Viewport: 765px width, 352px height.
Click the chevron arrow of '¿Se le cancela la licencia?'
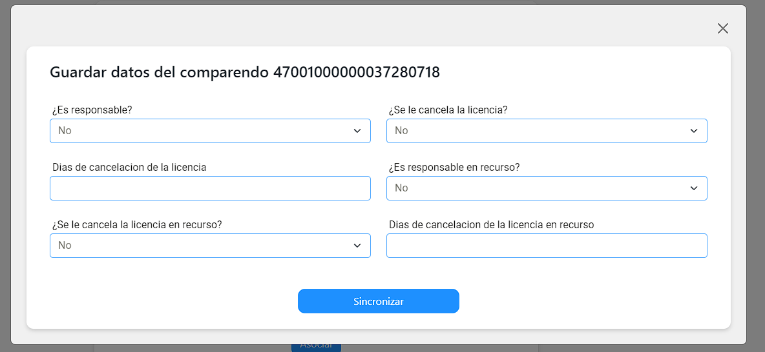pyautogui.click(x=694, y=131)
